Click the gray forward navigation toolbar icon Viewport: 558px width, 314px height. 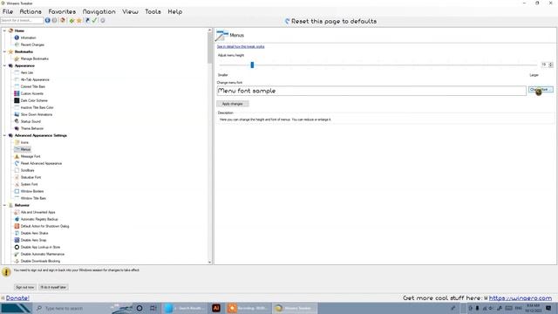54,21
